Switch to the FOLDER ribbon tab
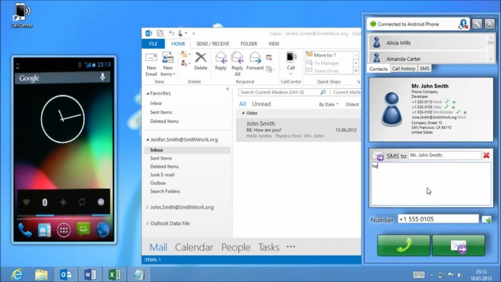501x282 pixels. pyautogui.click(x=249, y=43)
